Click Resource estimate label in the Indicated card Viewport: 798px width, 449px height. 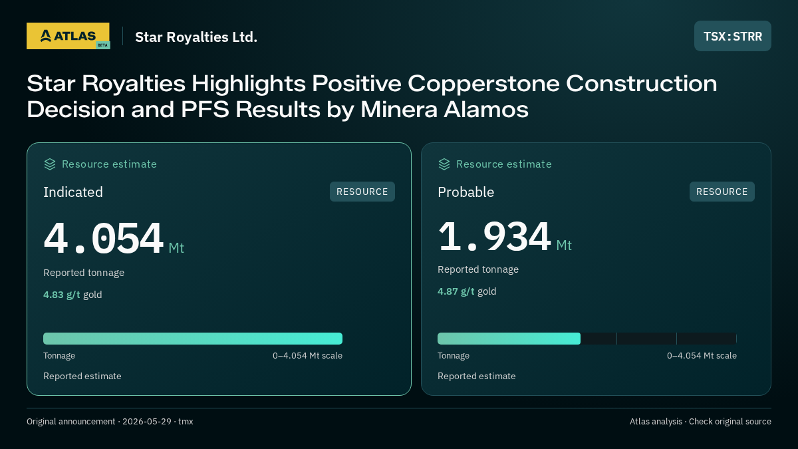point(109,164)
